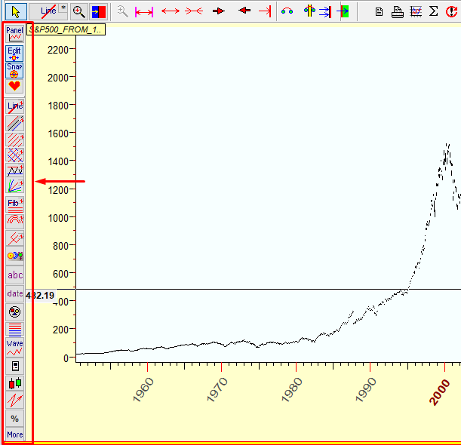Click the Panel button in sidebar
The image size is (461, 445).
pyautogui.click(x=15, y=33)
